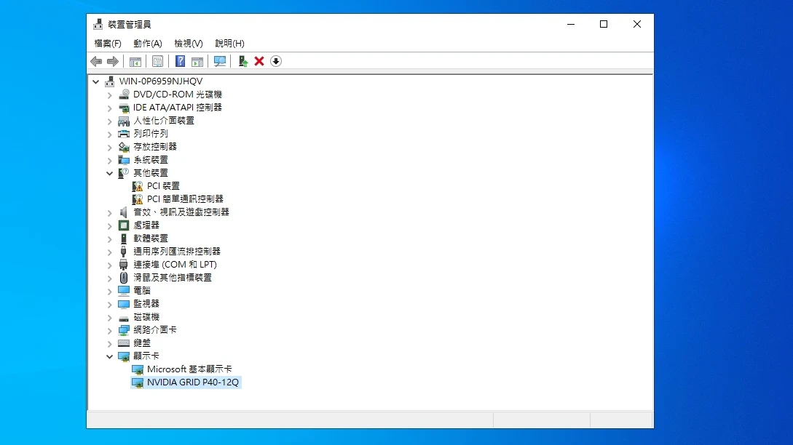Open the 檢視(V) menu
Viewport: 793px width, 445px height.
189,44
